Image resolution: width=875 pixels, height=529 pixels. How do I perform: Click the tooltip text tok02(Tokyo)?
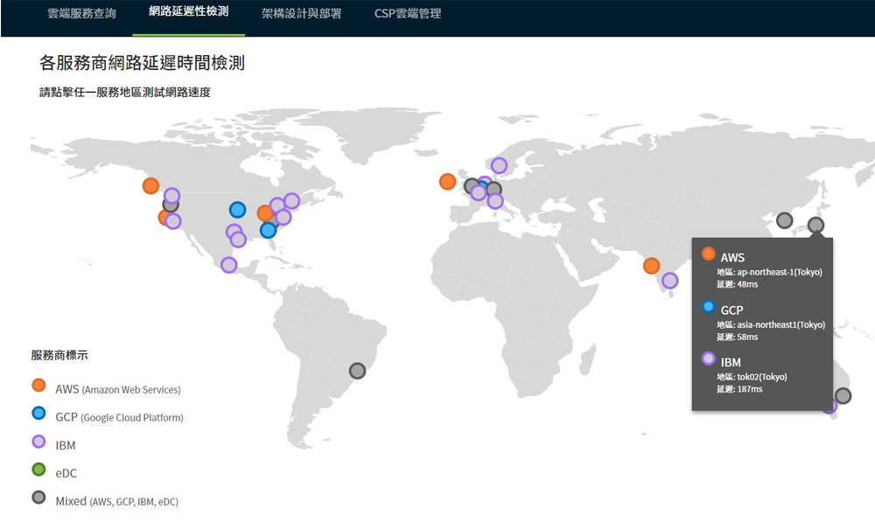coord(762,377)
